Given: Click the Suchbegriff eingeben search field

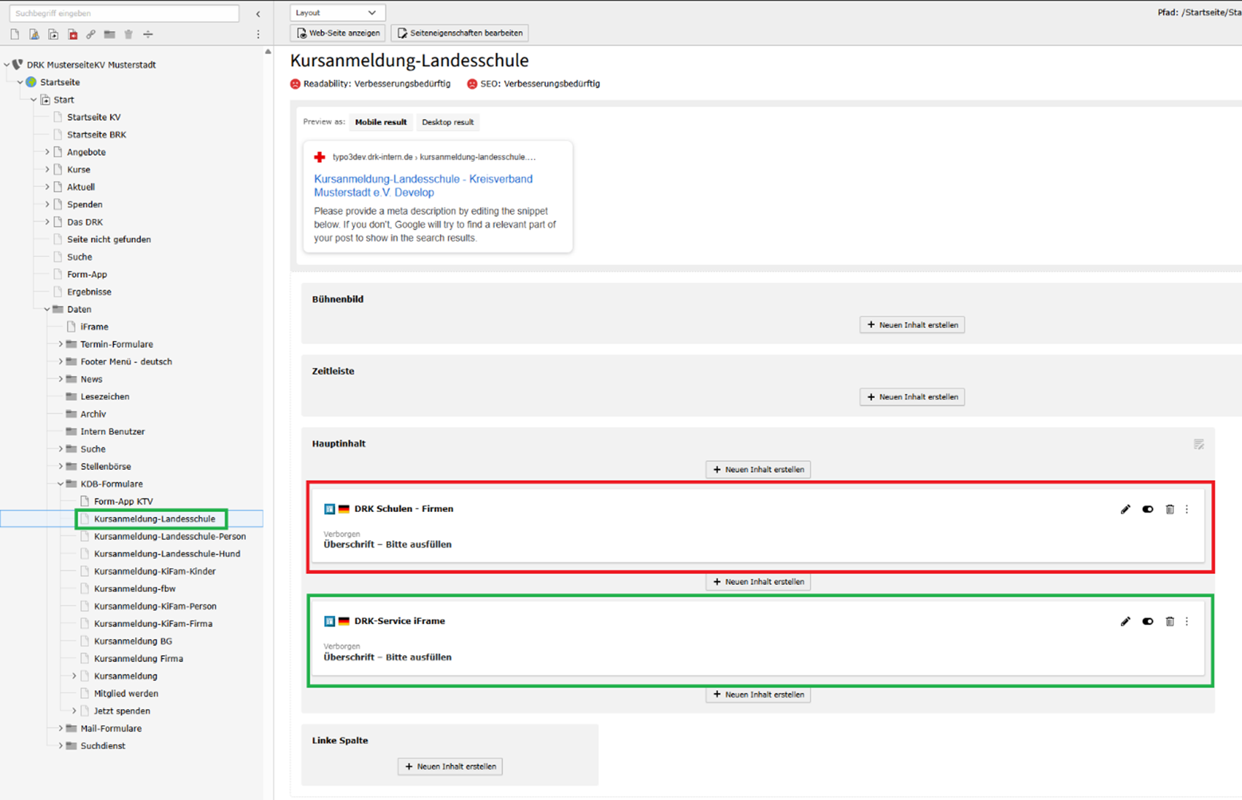Looking at the screenshot, I should pyautogui.click(x=123, y=13).
